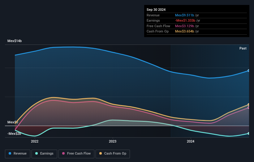Click the Mex$9.511b revenue value

(x=184, y=15)
